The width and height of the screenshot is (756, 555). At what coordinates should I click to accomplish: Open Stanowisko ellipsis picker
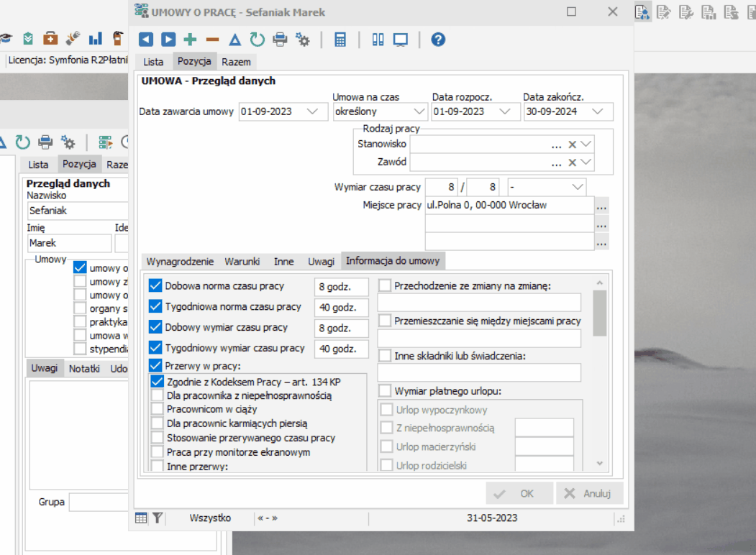[557, 145]
